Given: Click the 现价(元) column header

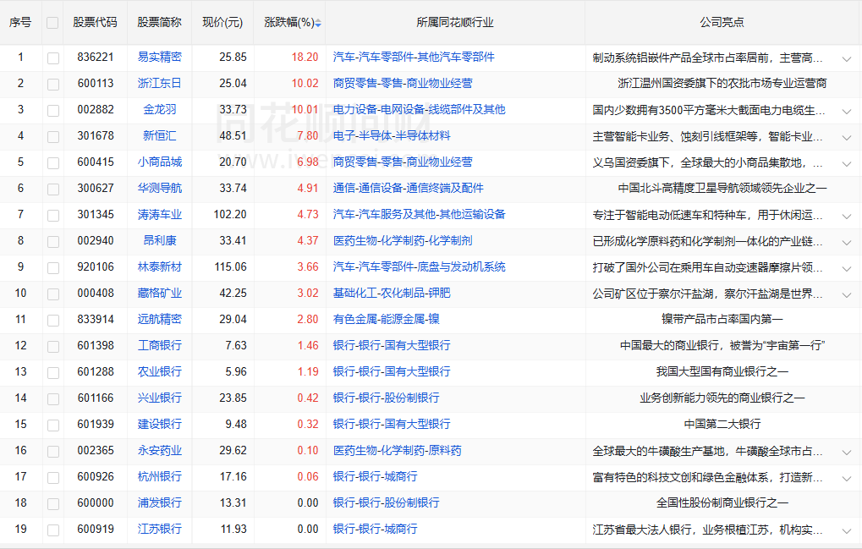Looking at the screenshot, I should click(222, 22).
